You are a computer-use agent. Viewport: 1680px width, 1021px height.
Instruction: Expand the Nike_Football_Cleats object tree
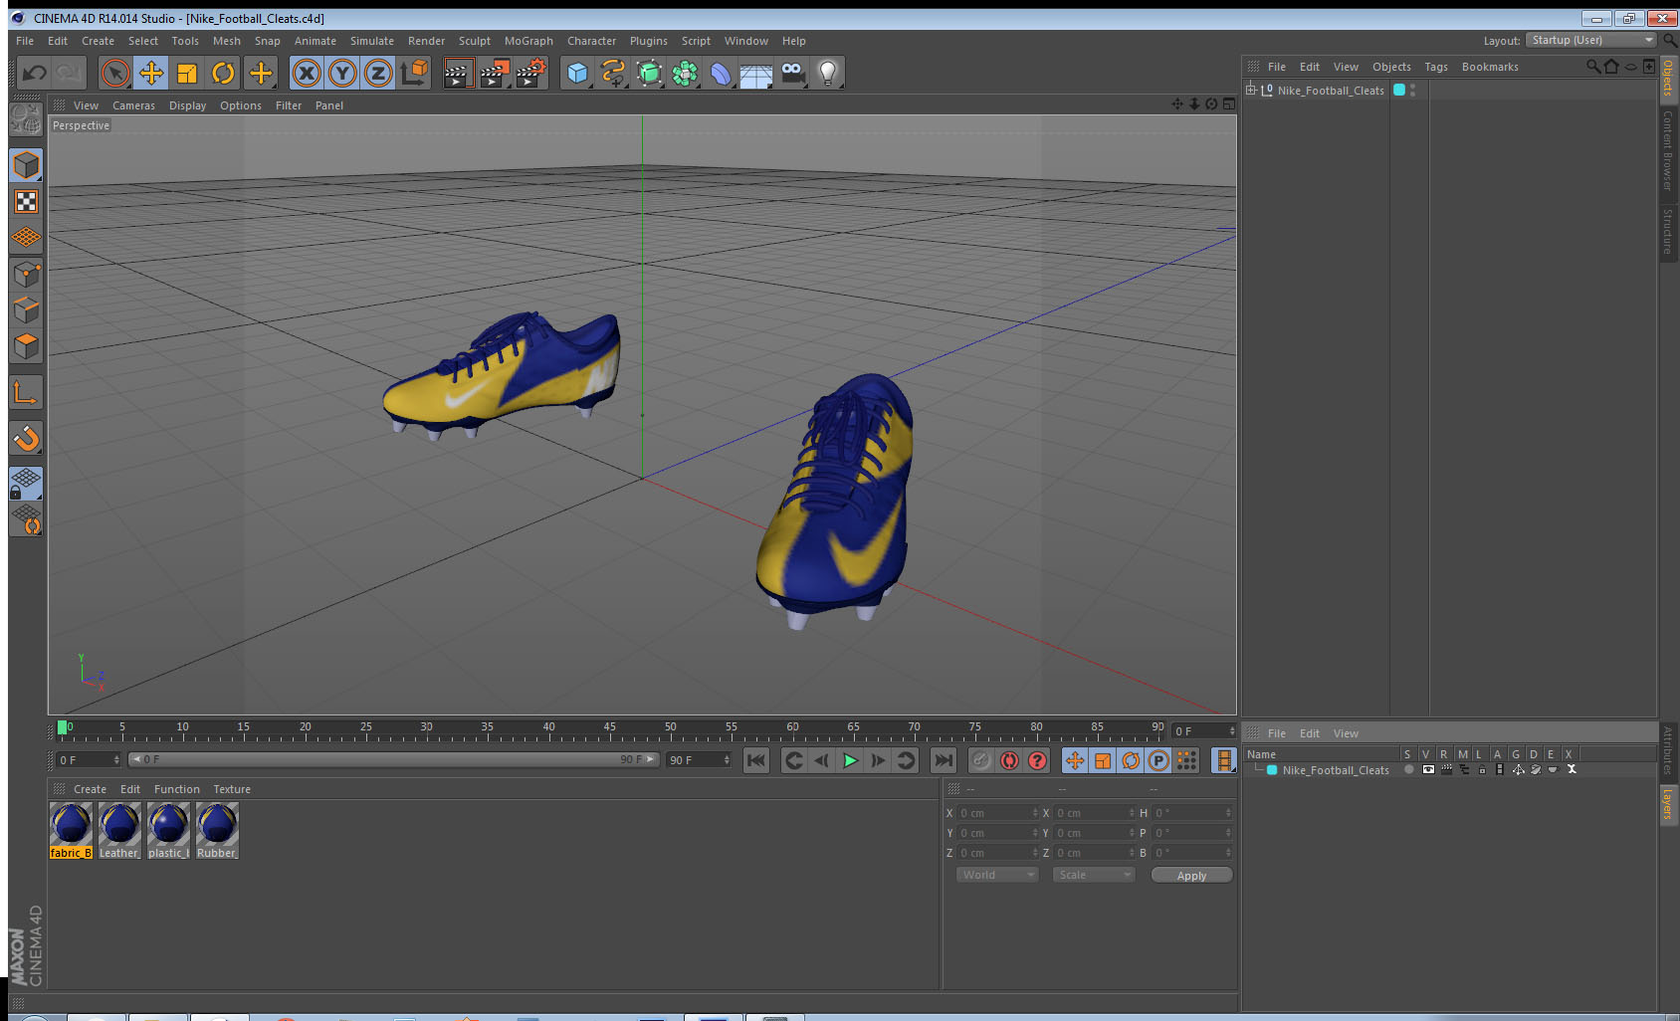pos(1251,90)
